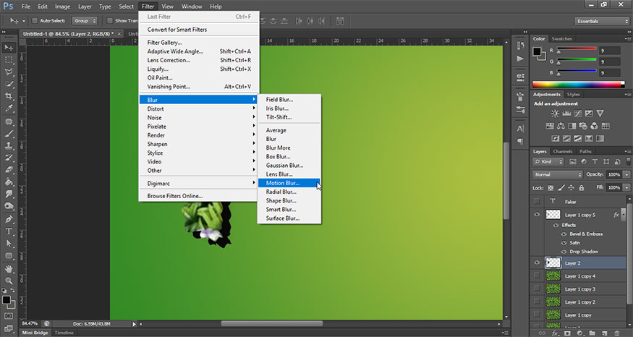The image size is (633, 337).
Task: Switch to the Channels tab
Action: [x=562, y=151]
